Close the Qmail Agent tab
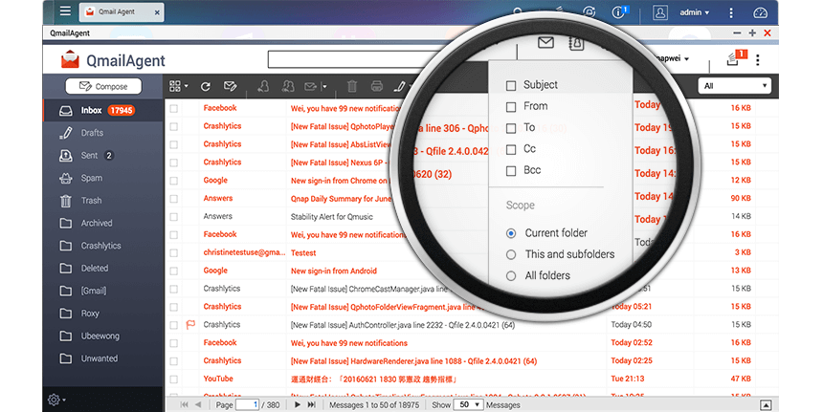The width and height of the screenshot is (823, 412). 157,12
